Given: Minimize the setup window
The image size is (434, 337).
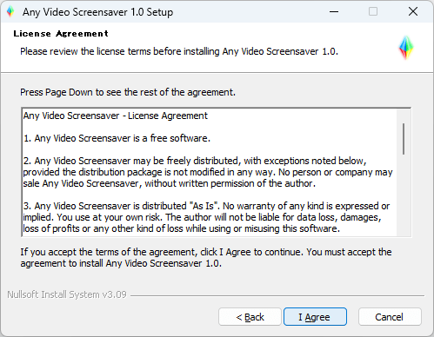Looking at the screenshot, I should pyautogui.click(x=334, y=12).
